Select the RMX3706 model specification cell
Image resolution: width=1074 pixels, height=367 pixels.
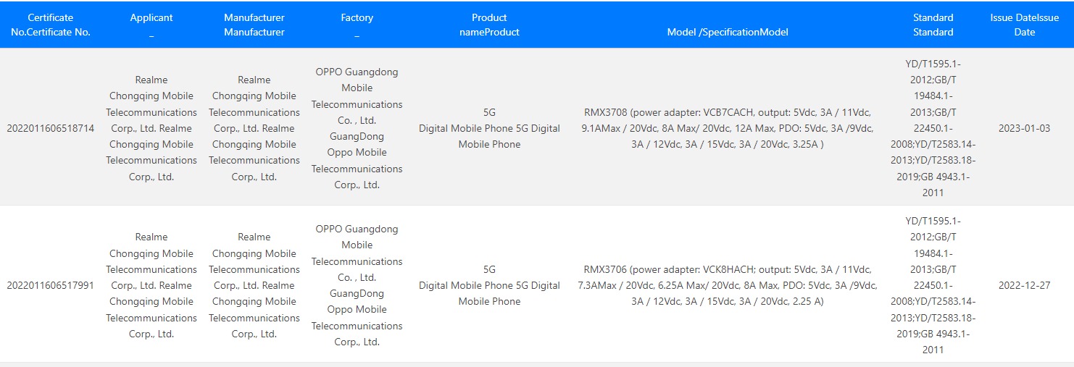[728, 285]
